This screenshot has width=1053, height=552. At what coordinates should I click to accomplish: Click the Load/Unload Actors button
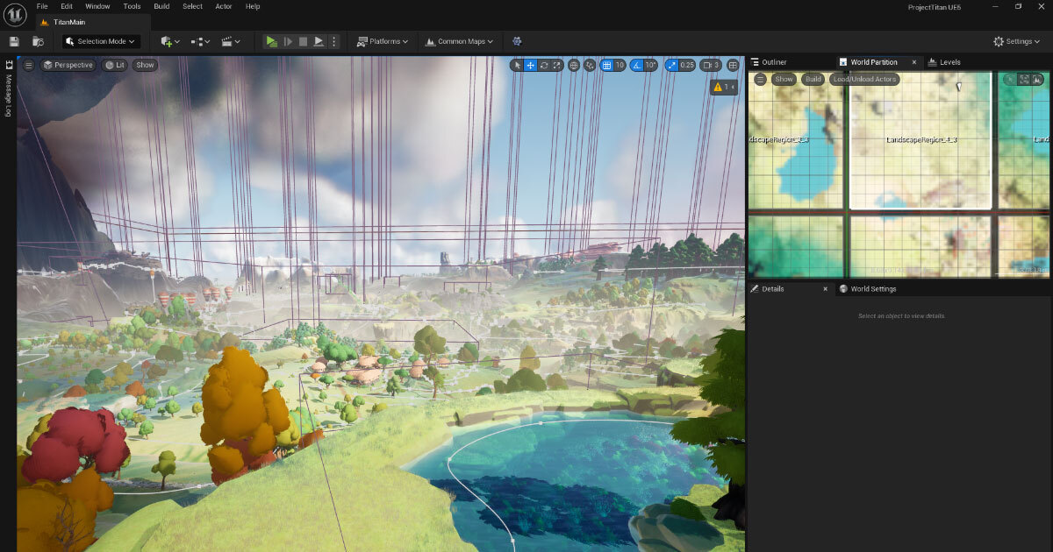[x=864, y=79]
